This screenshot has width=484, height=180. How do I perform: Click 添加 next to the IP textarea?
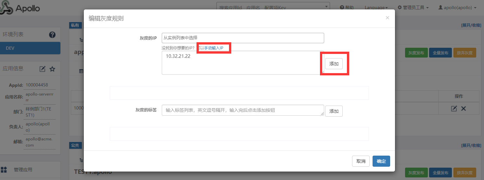[x=334, y=64]
